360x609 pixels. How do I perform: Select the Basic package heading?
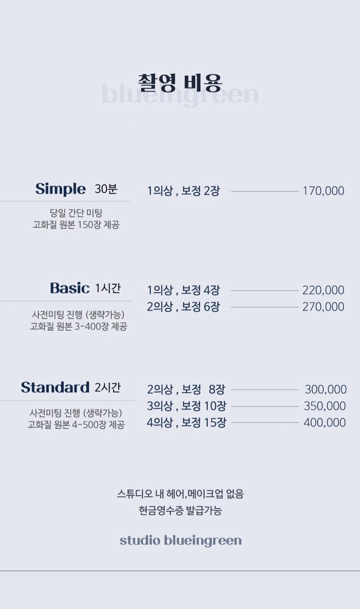70,288
